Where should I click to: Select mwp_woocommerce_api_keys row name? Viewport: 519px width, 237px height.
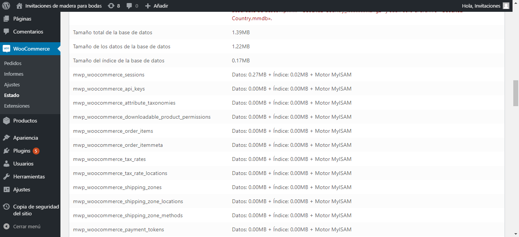coord(109,89)
